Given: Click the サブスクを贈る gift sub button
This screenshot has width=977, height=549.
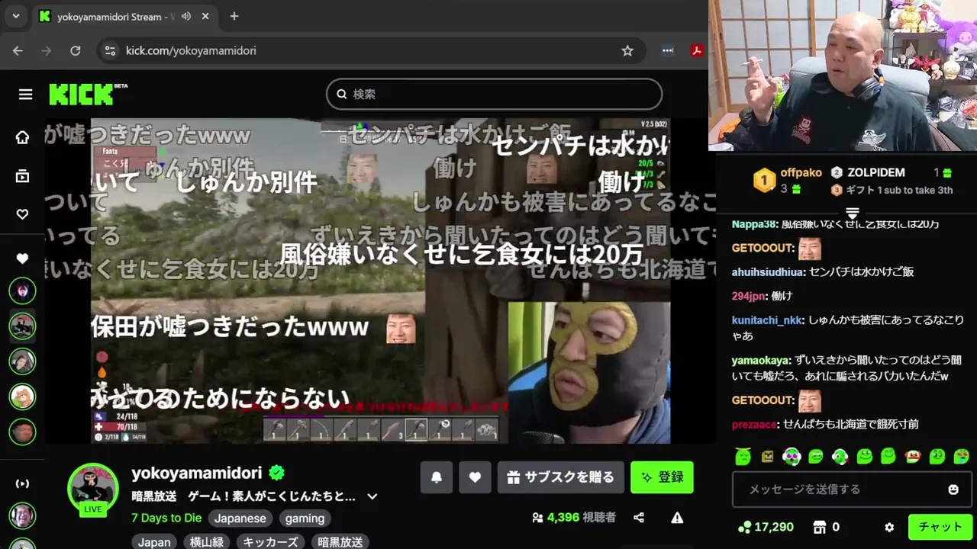Looking at the screenshot, I should pos(561,477).
